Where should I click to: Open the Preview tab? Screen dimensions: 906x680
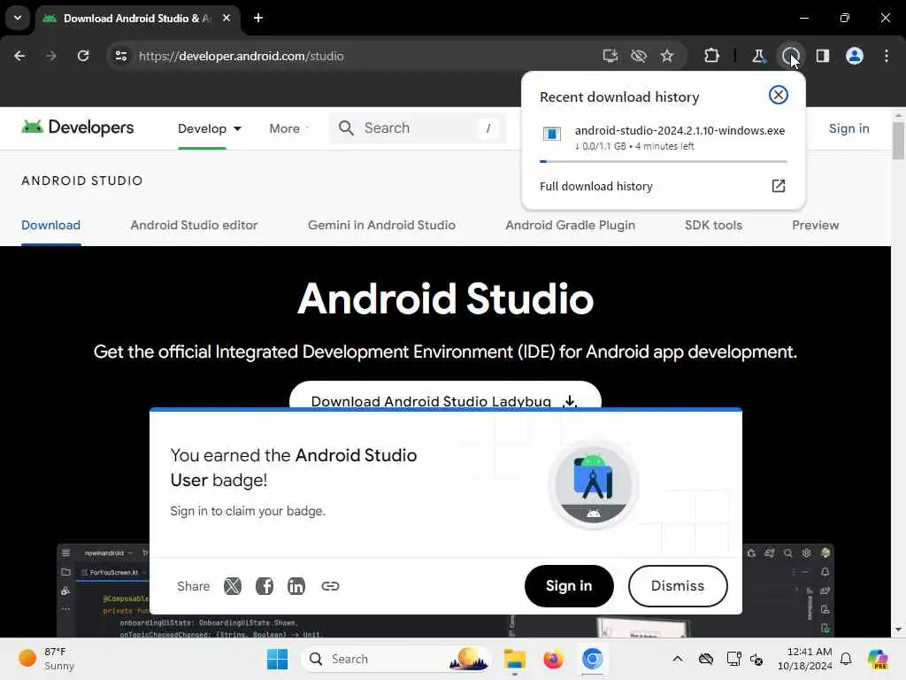pyautogui.click(x=815, y=225)
